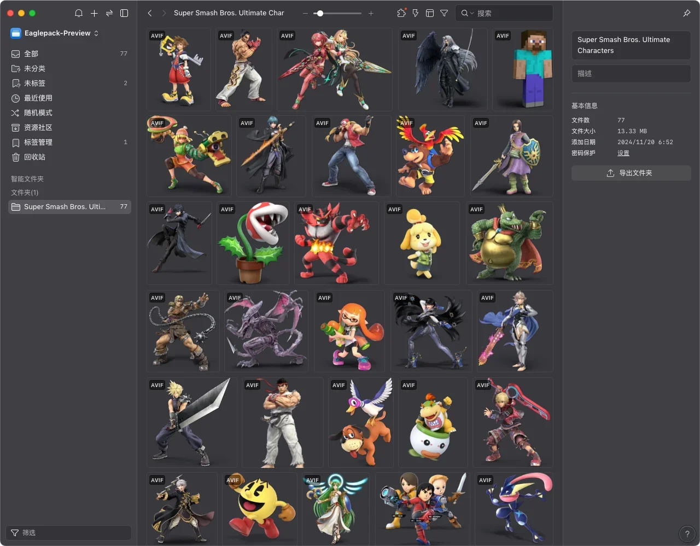
Task: Select the Greninja thumbnail
Action: [514, 509]
